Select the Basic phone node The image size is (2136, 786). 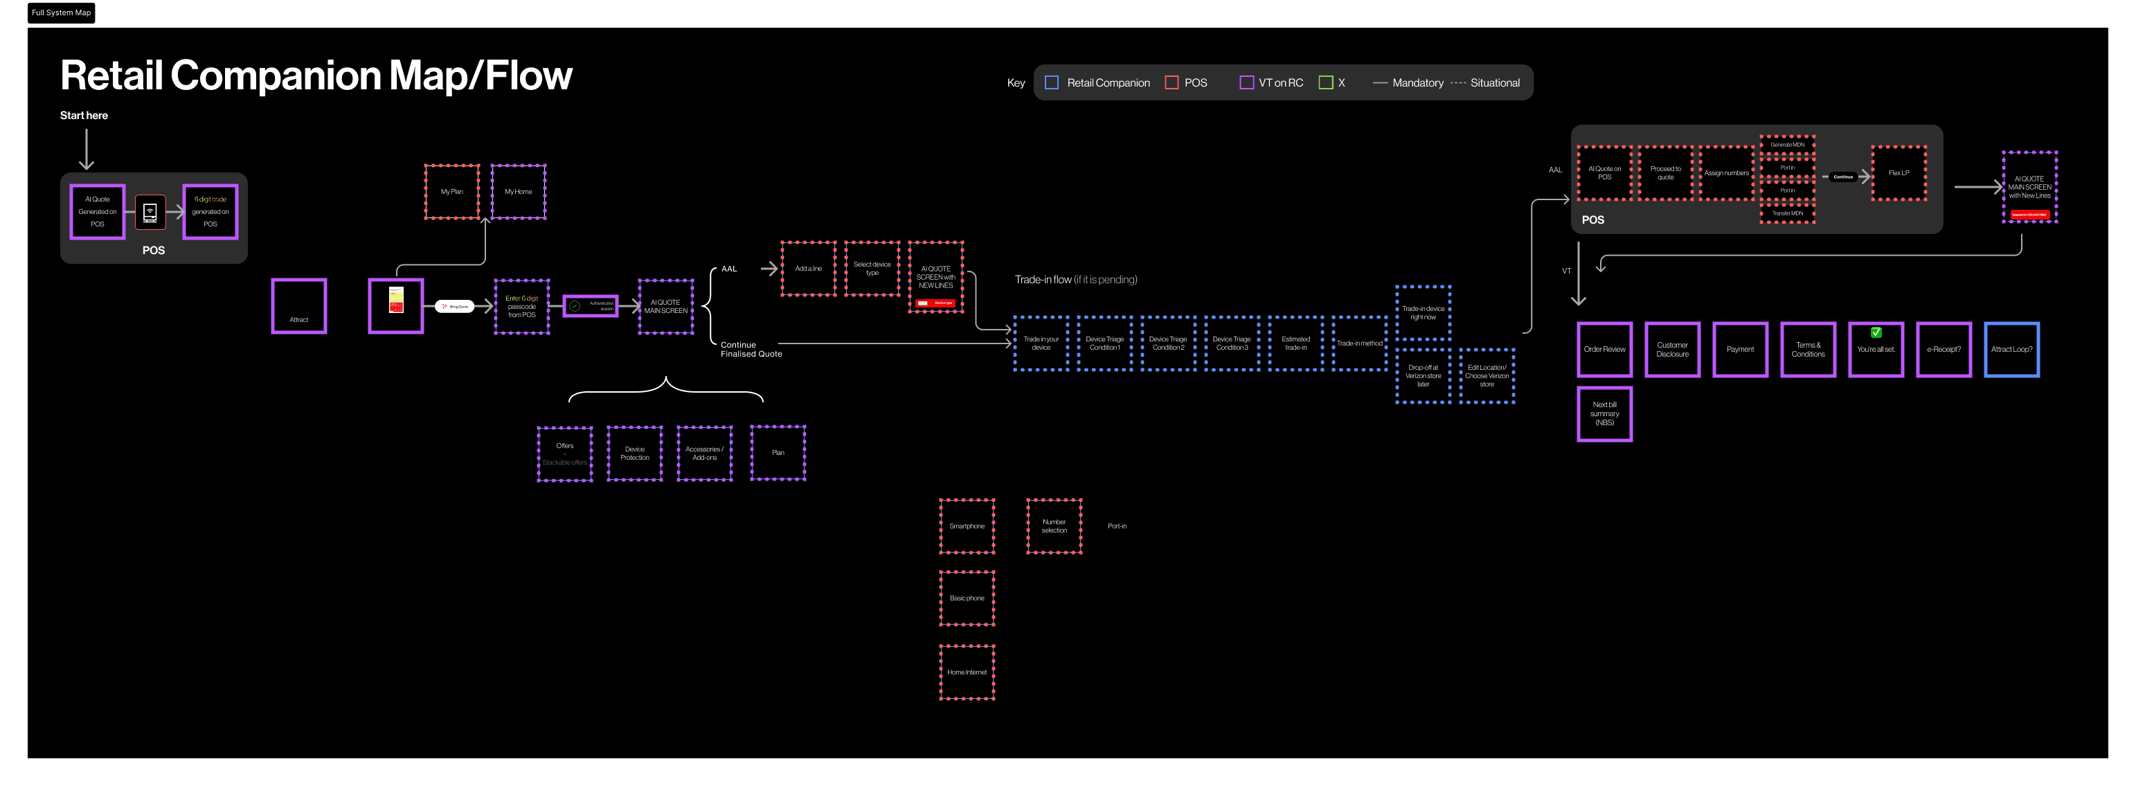(967, 598)
